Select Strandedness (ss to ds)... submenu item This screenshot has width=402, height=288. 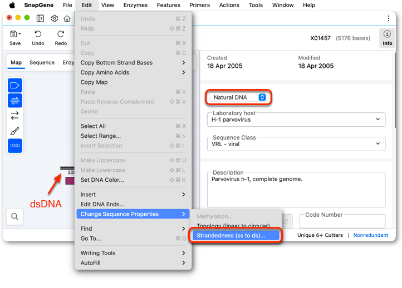click(236, 236)
